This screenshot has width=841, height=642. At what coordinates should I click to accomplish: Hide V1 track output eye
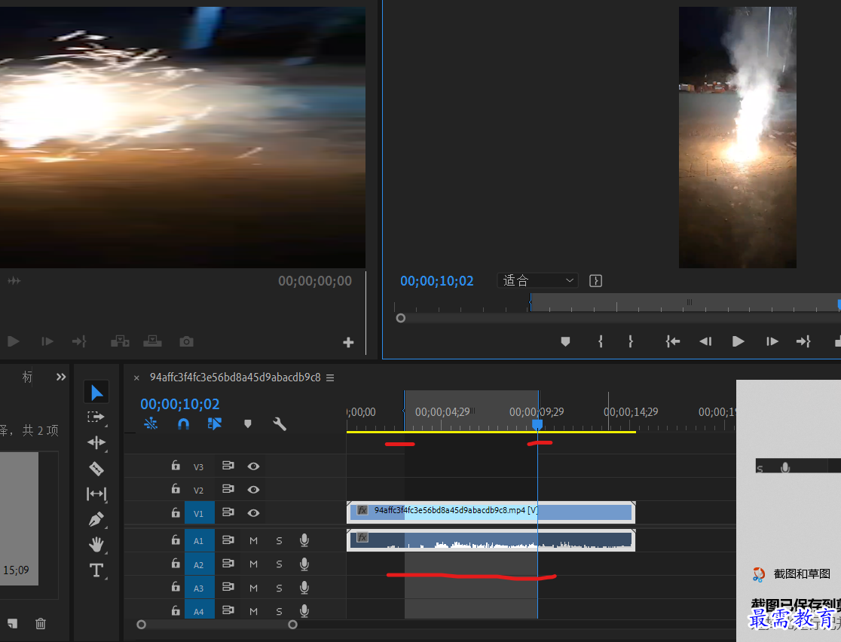(253, 512)
